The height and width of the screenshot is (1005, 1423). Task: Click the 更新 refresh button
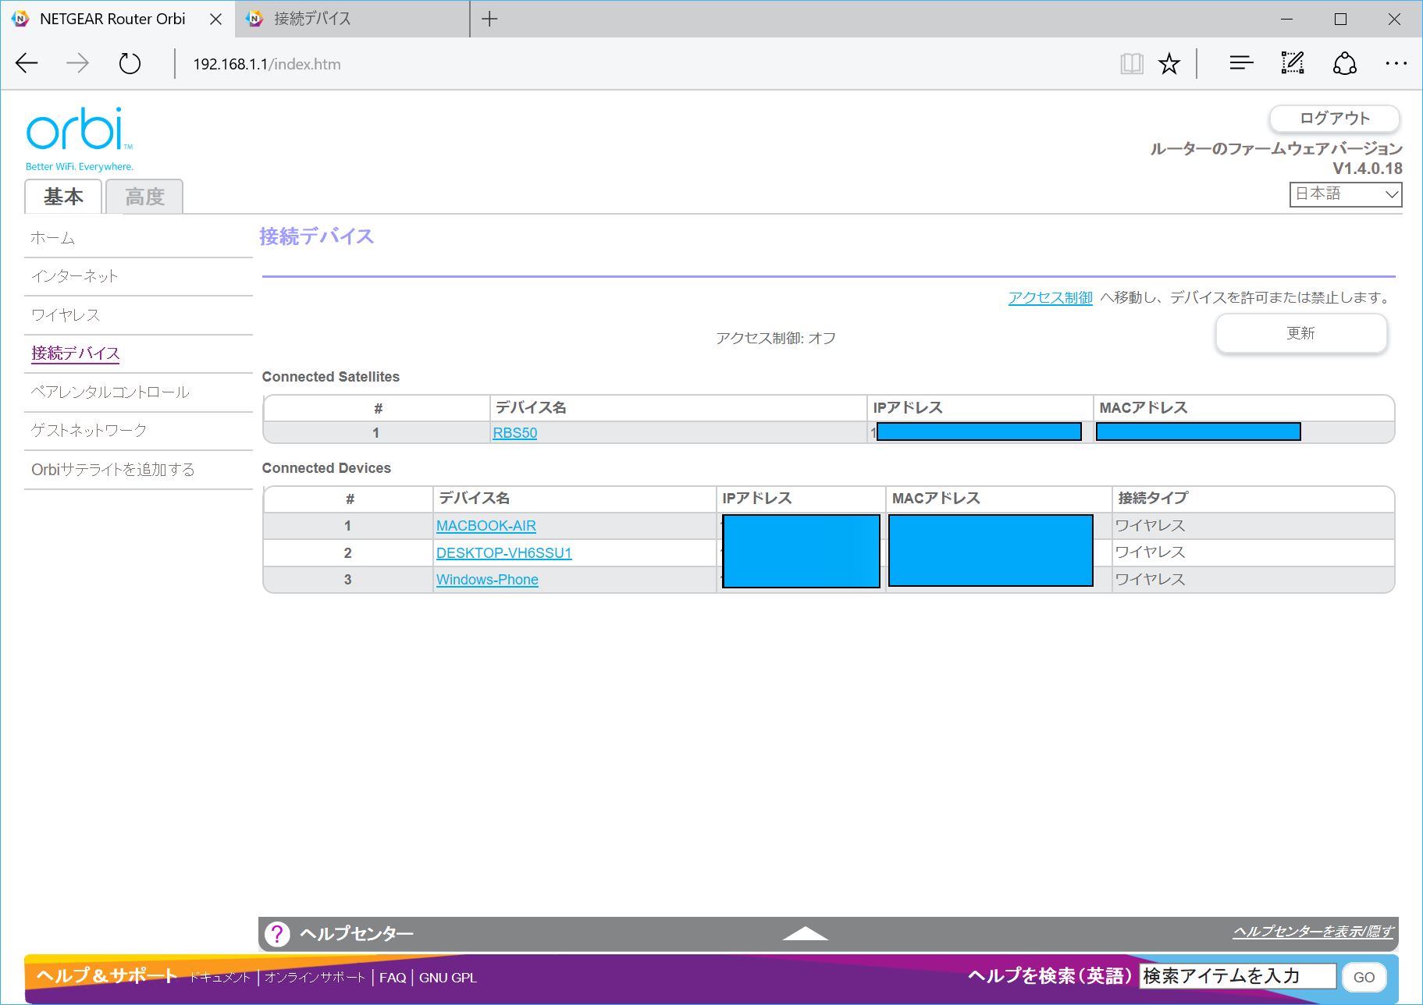point(1300,334)
